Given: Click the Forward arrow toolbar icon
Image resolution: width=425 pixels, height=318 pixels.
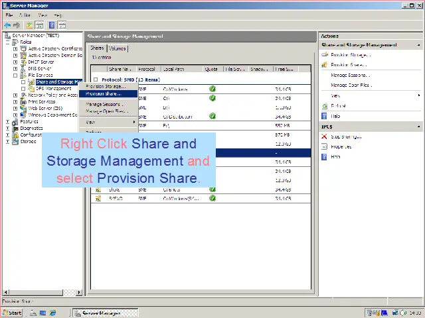Looking at the screenshot, I should click(17, 25).
